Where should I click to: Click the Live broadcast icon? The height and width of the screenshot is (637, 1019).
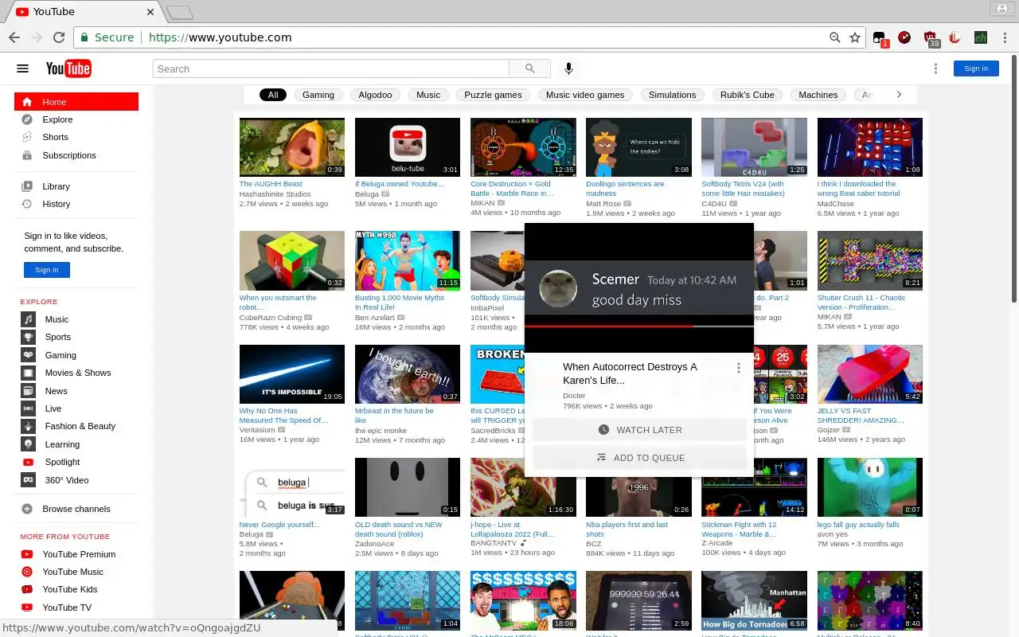point(29,408)
